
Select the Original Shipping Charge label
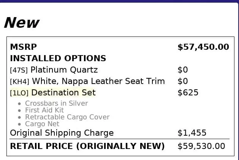(62, 133)
